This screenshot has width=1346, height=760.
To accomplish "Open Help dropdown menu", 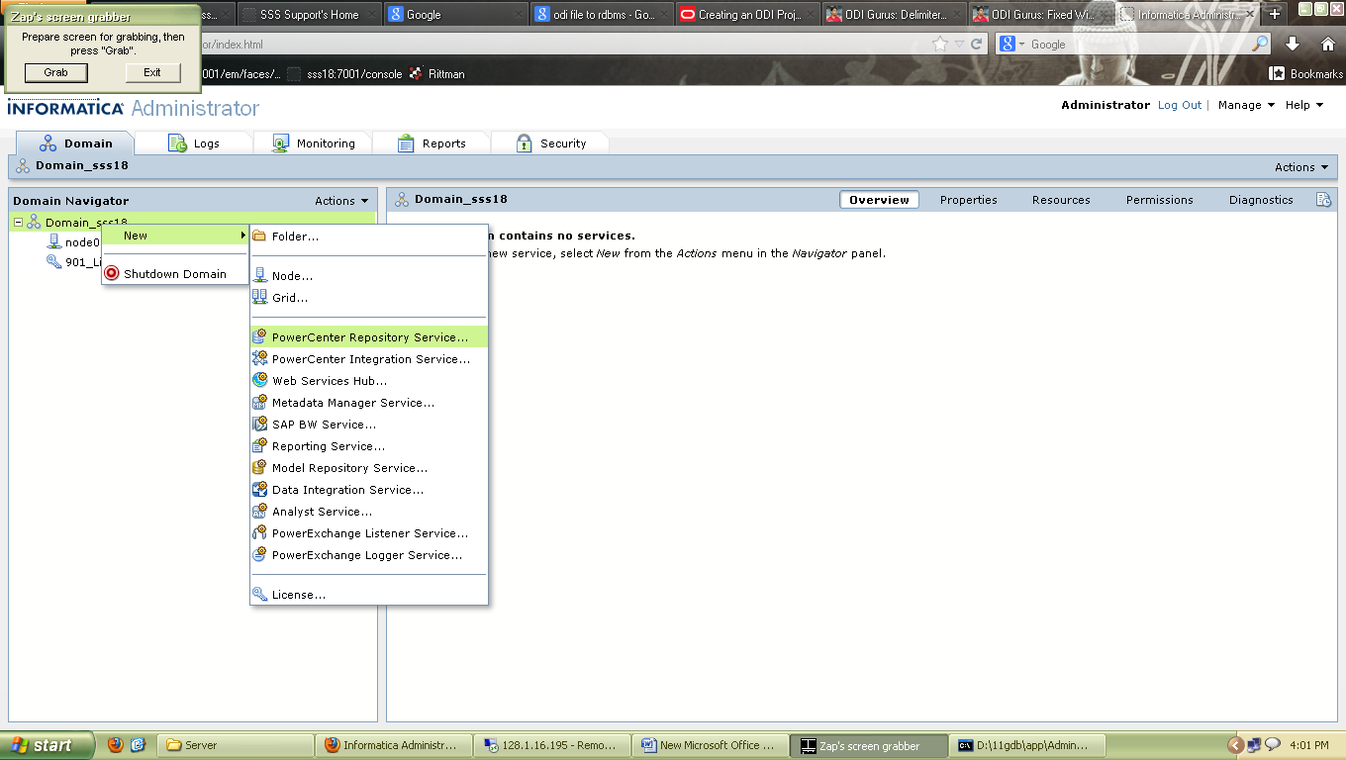I will pos(1304,105).
